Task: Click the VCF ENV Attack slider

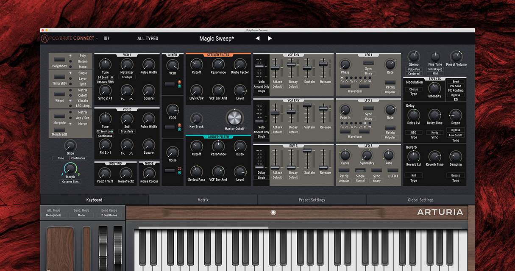Action: (x=276, y=68)
